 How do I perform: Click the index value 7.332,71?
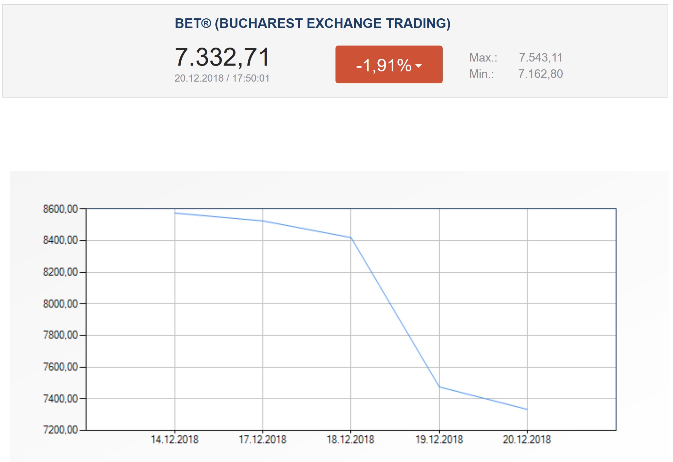point(222,57)
